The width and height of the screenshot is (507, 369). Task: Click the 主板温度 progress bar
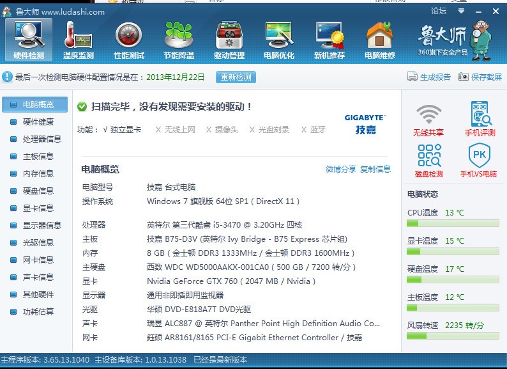coord(453,308)
